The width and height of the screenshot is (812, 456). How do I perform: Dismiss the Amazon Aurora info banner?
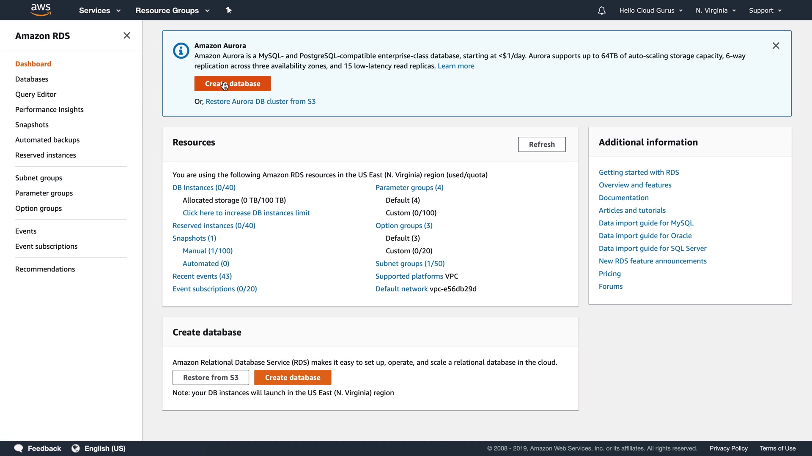776,46
